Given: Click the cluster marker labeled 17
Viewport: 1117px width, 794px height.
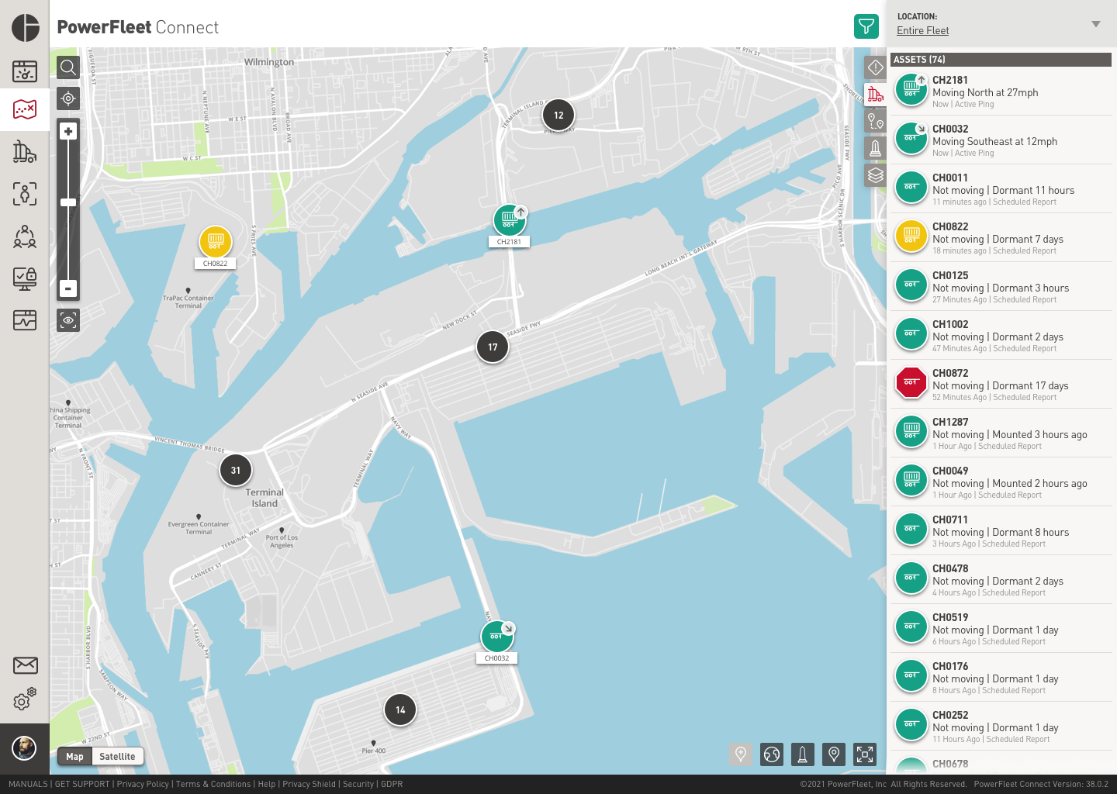Looking at the screenshot, I should point(493,347).
